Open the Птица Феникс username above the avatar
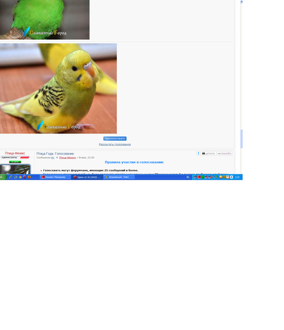Image resolution: width=284 pixels, height=330 pixels. coord(15,153)
